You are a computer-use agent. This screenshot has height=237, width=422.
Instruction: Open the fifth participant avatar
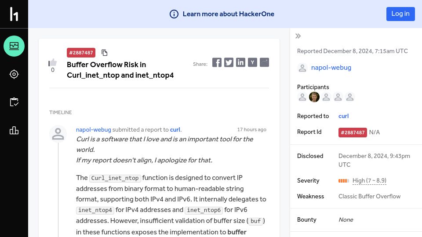[x=350, y=97]
